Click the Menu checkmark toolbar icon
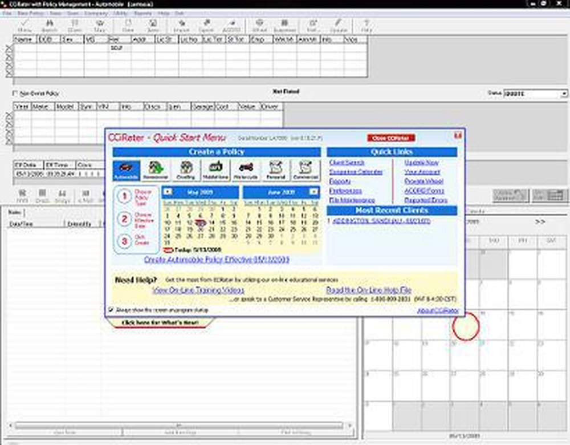The height and width of the screenshot is (445, 570). point(25,26)
